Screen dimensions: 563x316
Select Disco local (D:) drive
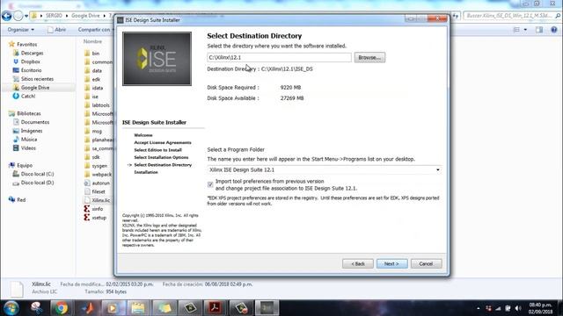click(x=37, y=183)
